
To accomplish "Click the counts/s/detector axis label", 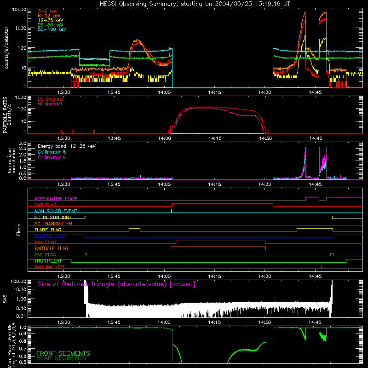I will point(6,48).
